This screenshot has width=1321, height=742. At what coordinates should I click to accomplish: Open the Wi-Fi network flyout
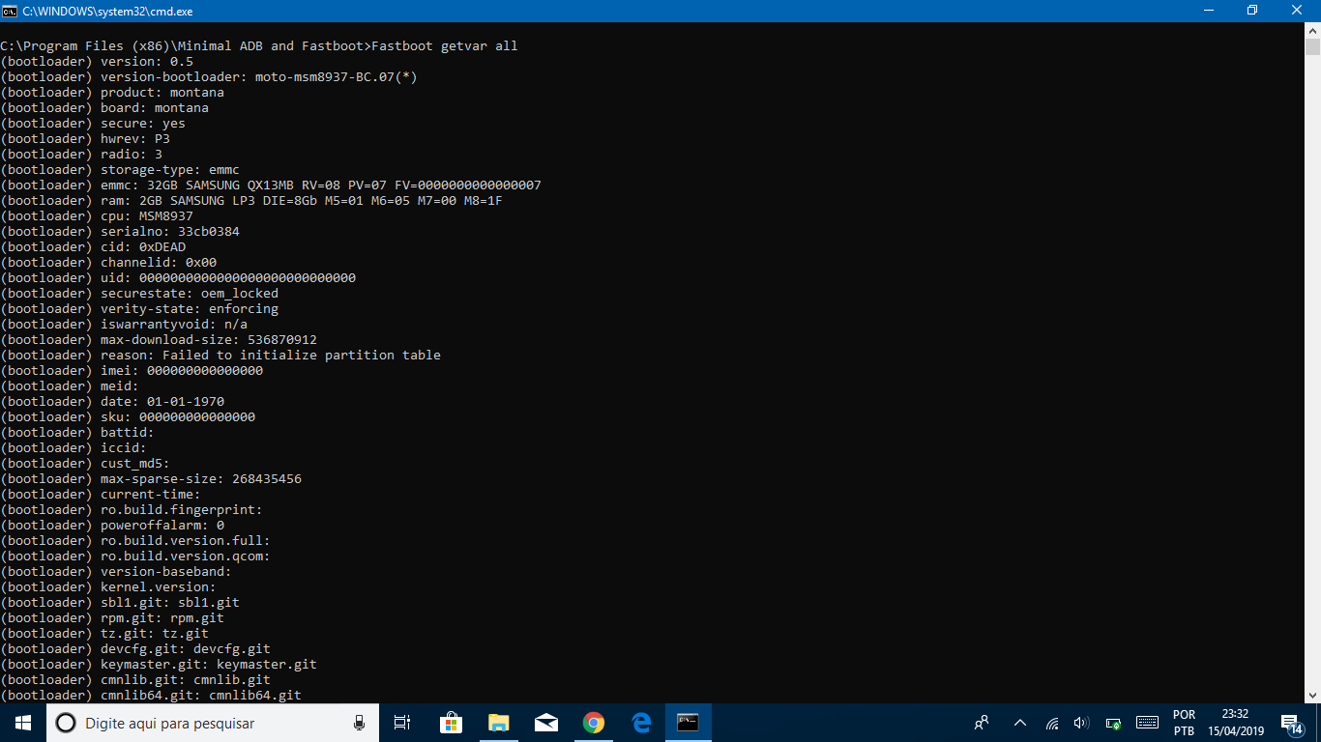click(1052, 723)
